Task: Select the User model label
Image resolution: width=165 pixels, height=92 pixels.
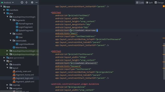Action: [x=21, y=37]
